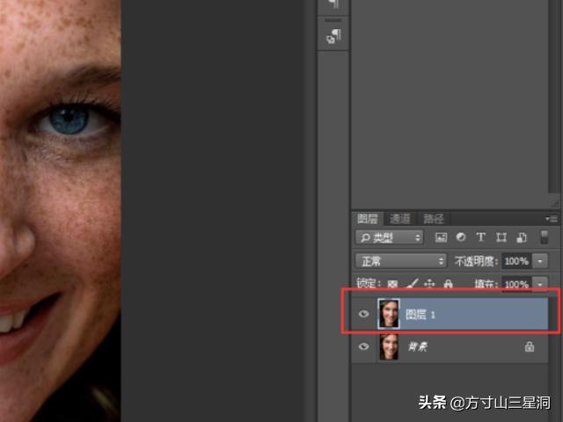The height and width of the screenshot is (422, 563).
Task: Hide 图层 1 with its eye icon
Action: (x=363, y=314)
